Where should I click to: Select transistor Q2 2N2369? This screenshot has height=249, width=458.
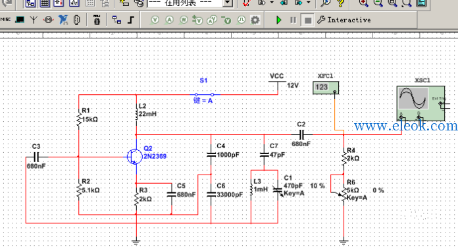click(134, 157)
